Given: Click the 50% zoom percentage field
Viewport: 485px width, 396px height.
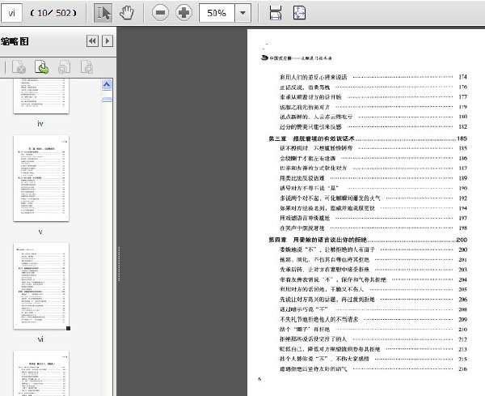Looking at the screenshot, I should click(217, 13).
